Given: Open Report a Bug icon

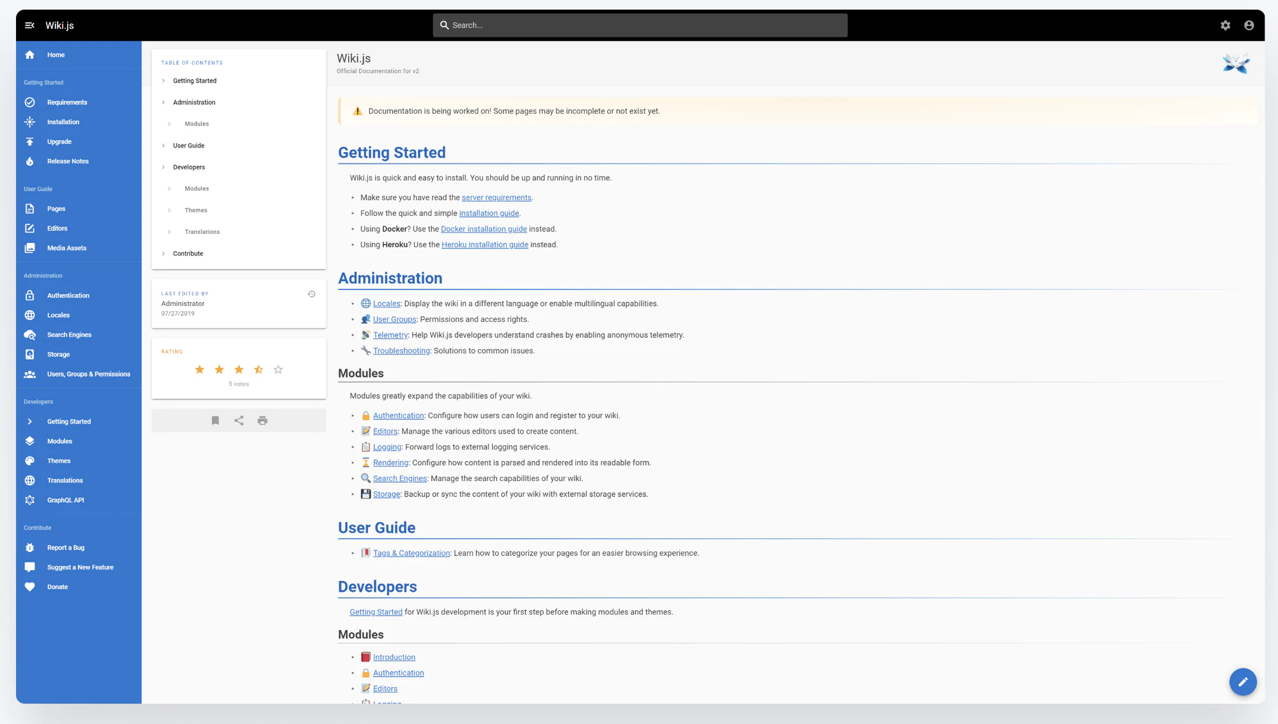Looking at the screenshot, I should click(29, 548).
